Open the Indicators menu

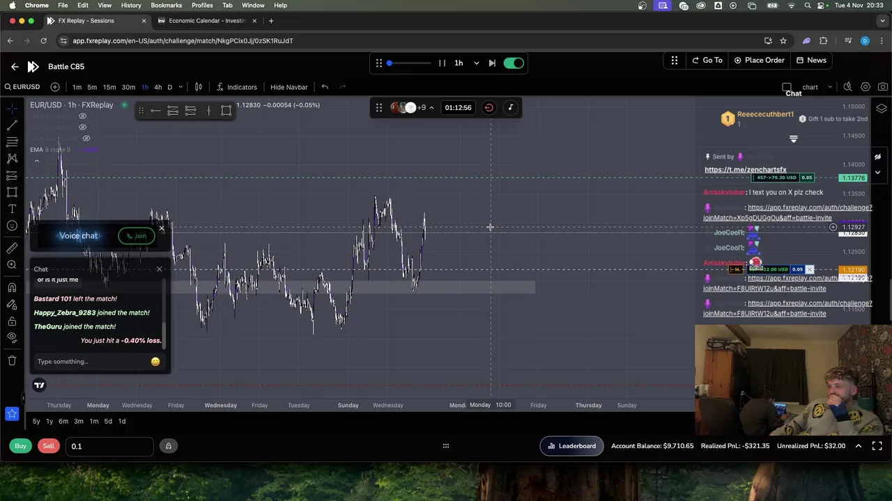pyautogui.click(x=236, y=87)
